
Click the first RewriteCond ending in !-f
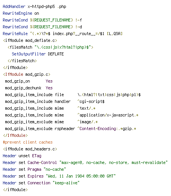point(42,20)
